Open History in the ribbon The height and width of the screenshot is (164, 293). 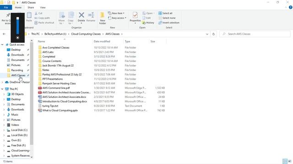click(x=148, y=23)
